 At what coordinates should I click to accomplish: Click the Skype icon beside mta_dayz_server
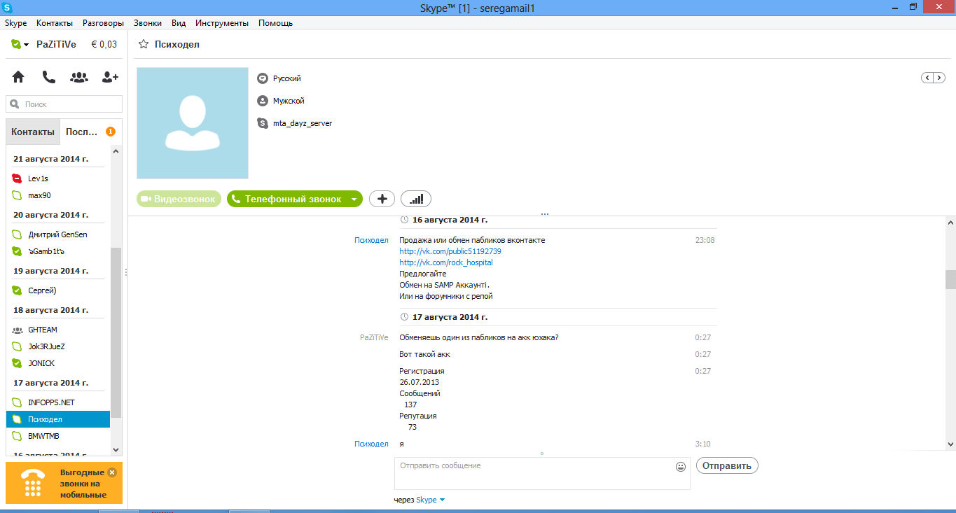[263, 123]
